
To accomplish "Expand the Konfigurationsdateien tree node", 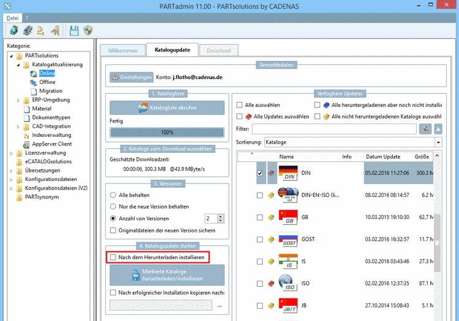I will 11,180.
